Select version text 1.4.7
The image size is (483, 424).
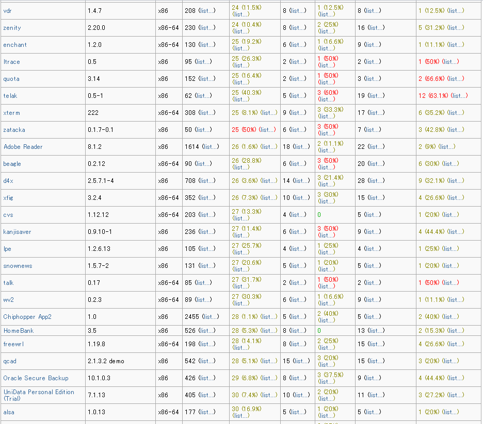click(x=95, y=11)
